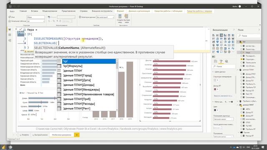Viewport: 267px width, 150px height.
Task: Select clustered column chart visualization
Action: tap(225, 35)
